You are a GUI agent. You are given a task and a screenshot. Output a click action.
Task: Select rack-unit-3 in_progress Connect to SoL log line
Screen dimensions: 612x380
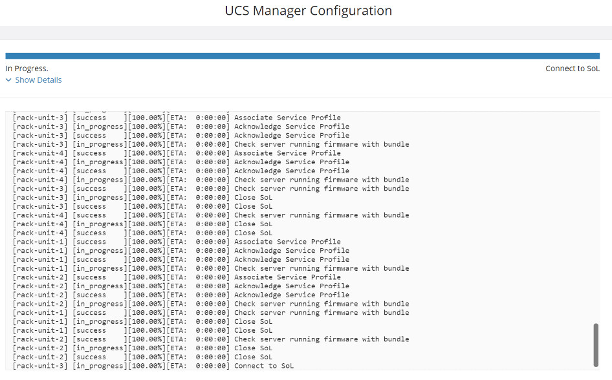click(153, 366)
